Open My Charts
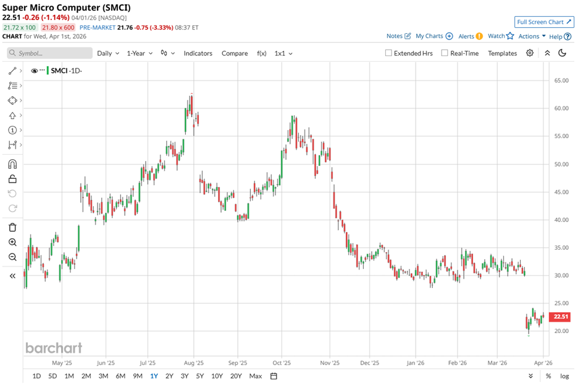 [434, 36]
